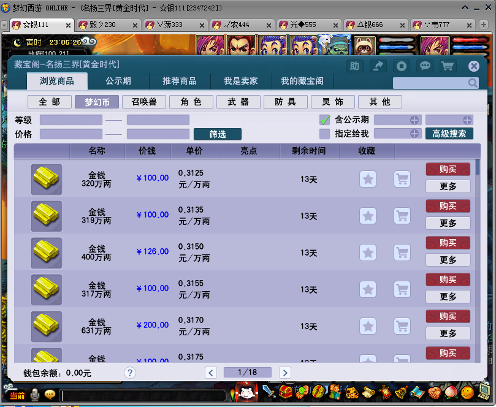Sort by the 单价 column header
The width and height of the screenshot is (496, 407).
pos(195,151)
